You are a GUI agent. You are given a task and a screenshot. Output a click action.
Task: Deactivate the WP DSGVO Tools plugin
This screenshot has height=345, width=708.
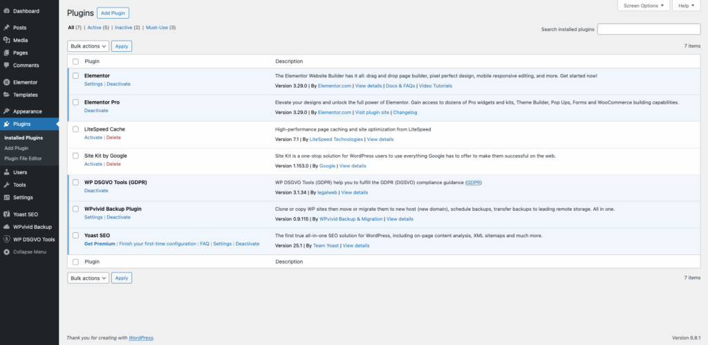click(x=96, y=191)
